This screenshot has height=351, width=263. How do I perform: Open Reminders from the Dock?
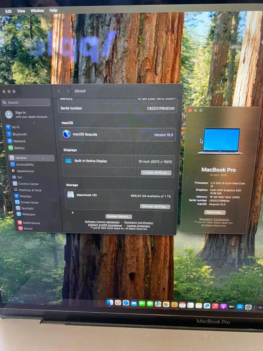pyautogui.click(x=191, y=305)
